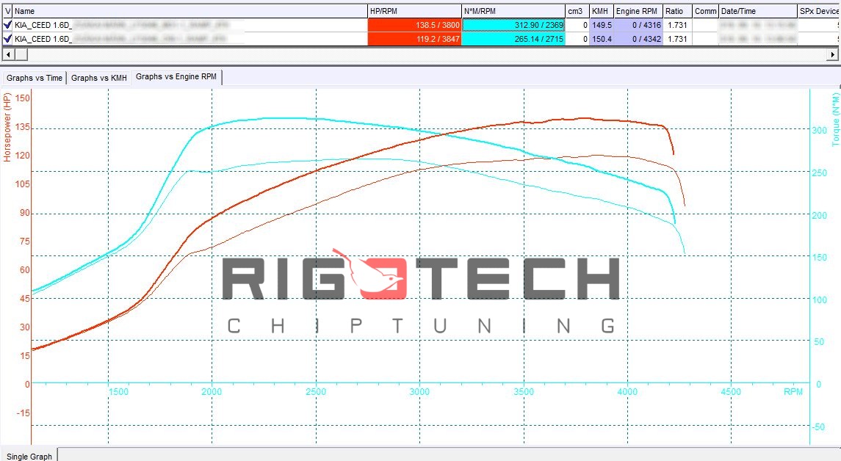Click the RPM axis label
The height and width of the screenshot is (461, 841).
click(x=793, y=392)
